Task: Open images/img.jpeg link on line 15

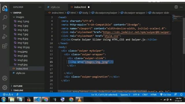Action: click(x=96, y=62)
